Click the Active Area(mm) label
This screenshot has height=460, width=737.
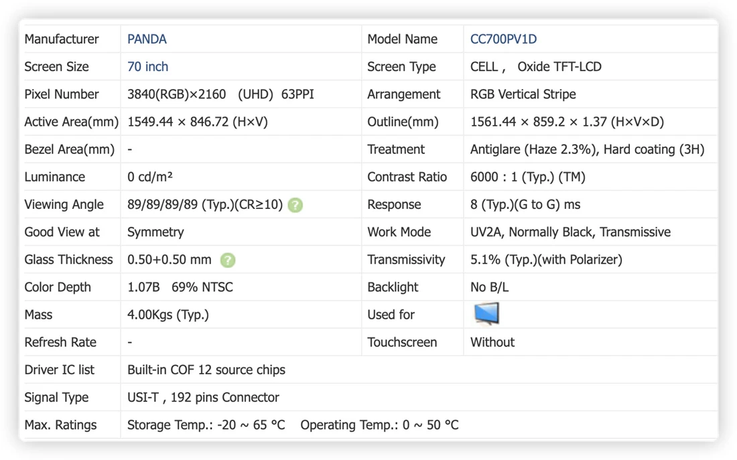(x=72, y=122)
